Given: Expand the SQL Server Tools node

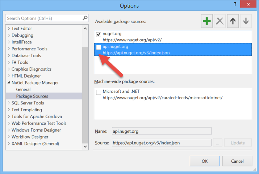Looking at the screenshot, I should coord(9,103).
